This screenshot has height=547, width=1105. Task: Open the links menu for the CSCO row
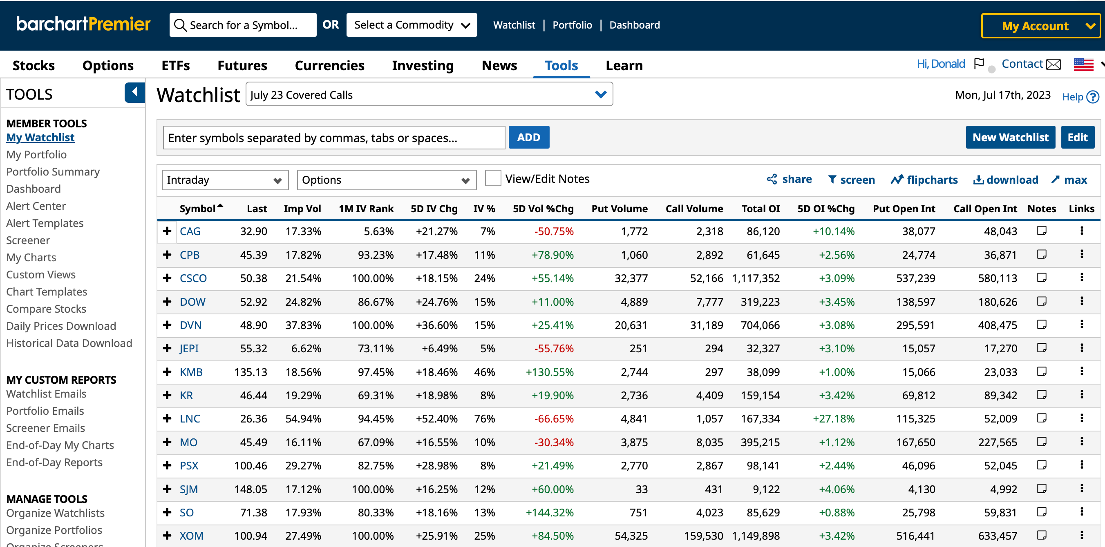coord(1081,278)
